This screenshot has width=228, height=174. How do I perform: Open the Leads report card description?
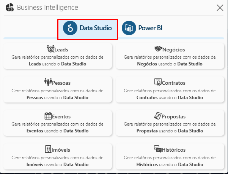click(x=58, y=61)
